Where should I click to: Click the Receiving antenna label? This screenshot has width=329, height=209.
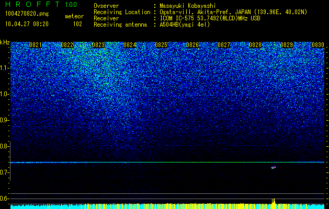pos(120,25)
